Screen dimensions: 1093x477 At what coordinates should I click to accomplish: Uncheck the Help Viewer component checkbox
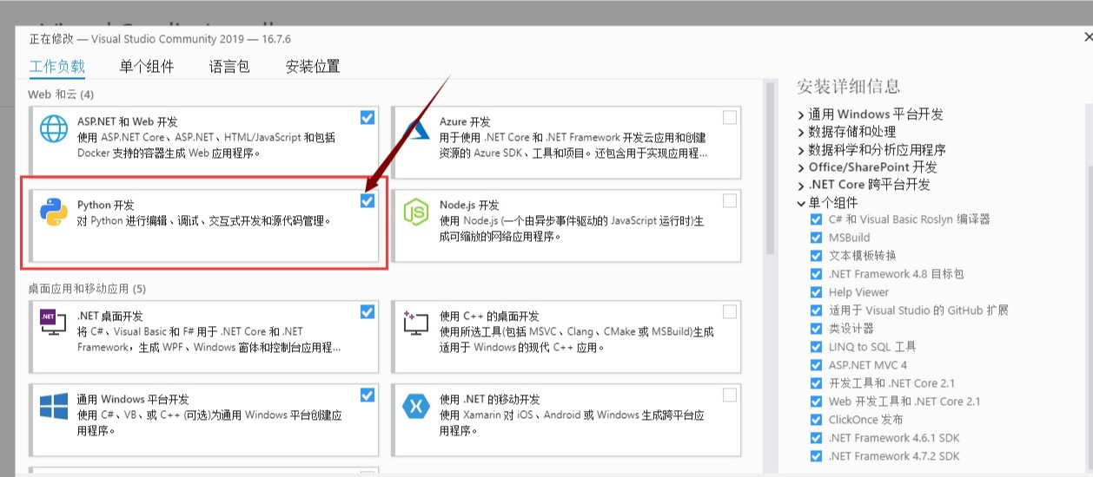click(816, 292)
